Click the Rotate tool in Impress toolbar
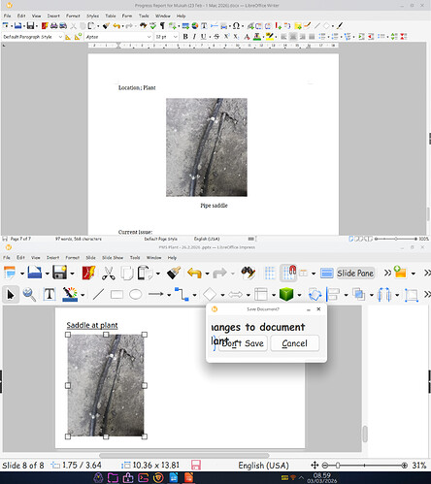 315,295
